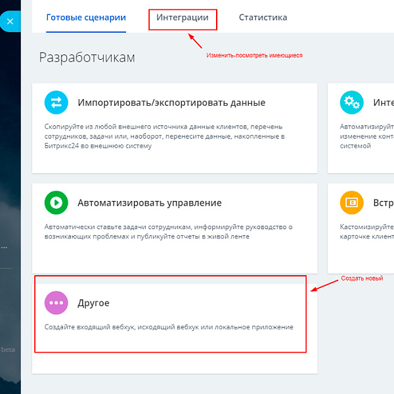Click the Разработчикам section heading
Image resolution: width=394 pixels, height=394 pixels.
coord(87,57)
